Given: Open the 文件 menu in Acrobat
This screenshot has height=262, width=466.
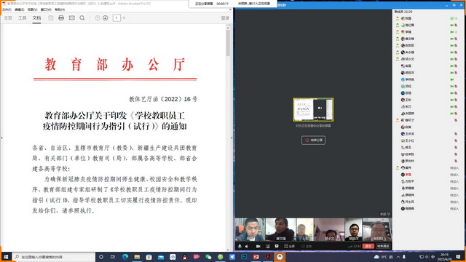Looking at the screenshot, I should 7,9.
